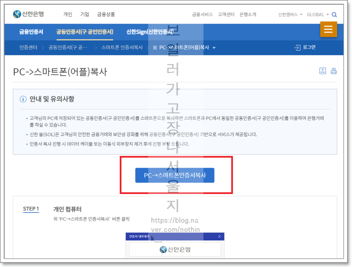Image resolution: width=352 pixels, height=267 pixels.
Task: Click the printer icon
Action: tap(333, 71)
